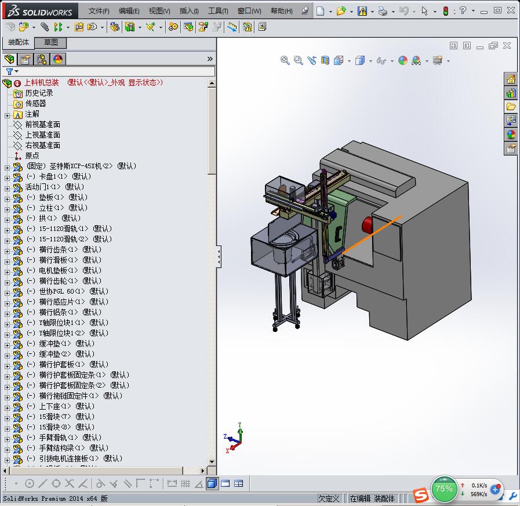Open SolidWorks Resources home icon in task pane
The height and width of the screenshot is (506, 520).
tap(511, 79)
